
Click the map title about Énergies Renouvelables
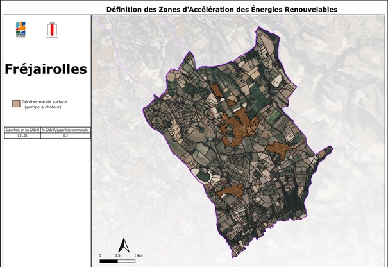tap(221, 10)
